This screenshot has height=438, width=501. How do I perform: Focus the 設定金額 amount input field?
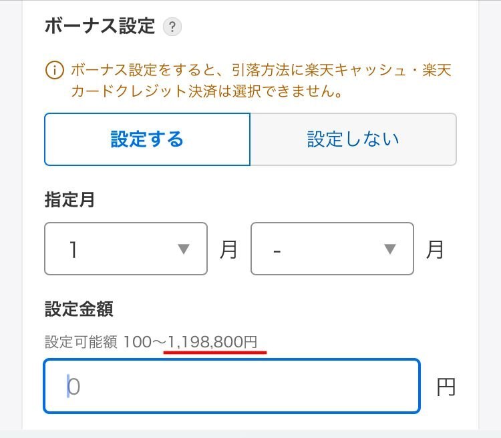pos(231,386)
